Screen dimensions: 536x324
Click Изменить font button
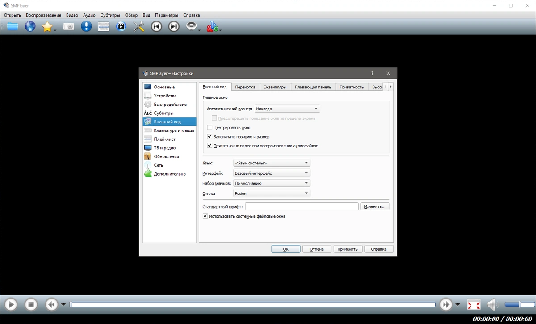click(x=375, y=206)
